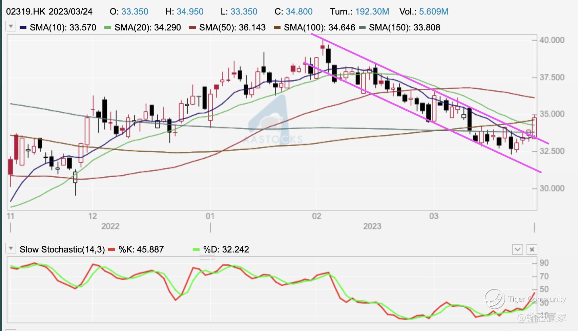Click the %K red color swatch
The width and height of the screenshot is (578, 331).
(x=111, y=250)
